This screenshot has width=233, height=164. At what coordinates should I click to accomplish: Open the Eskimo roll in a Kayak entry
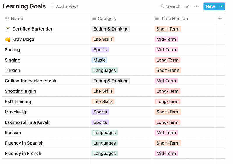(27, 122)
